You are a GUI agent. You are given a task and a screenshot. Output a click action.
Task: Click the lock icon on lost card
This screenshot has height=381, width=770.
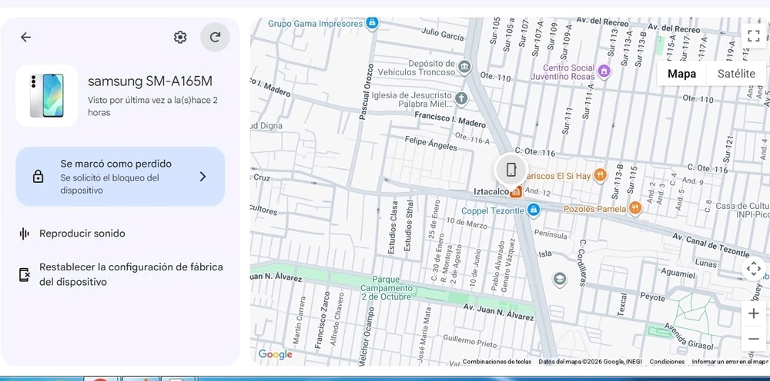(38, 177)
